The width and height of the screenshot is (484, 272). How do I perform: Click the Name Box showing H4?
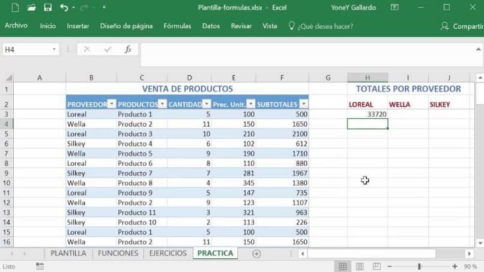(x=26, y=49)
